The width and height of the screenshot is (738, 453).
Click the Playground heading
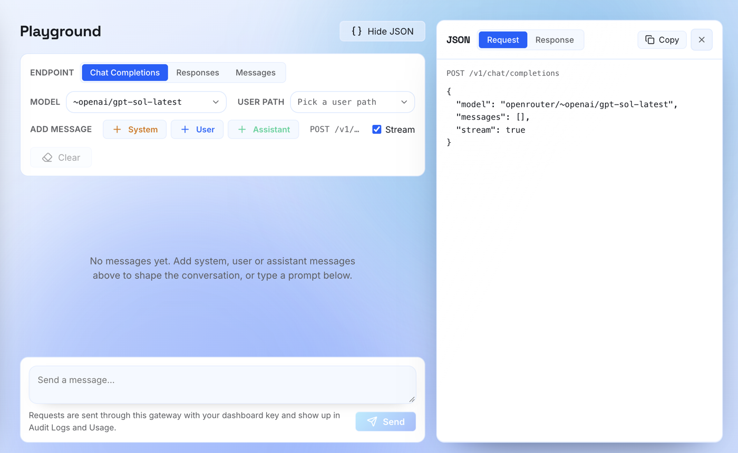[61, 32]
